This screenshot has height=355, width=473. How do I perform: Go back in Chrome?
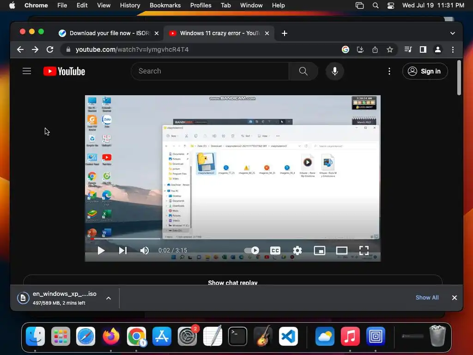[x=20, y=49]
